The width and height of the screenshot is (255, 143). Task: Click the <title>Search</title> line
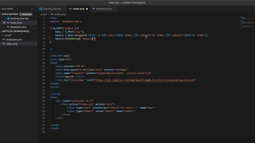tap(70, 77)
